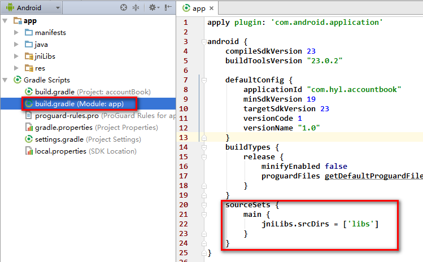Fold the android block at line 3

pos(204,42)
